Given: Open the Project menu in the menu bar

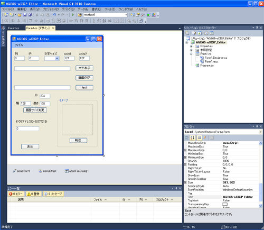Looking at the screenshot, I should [51, 9].
